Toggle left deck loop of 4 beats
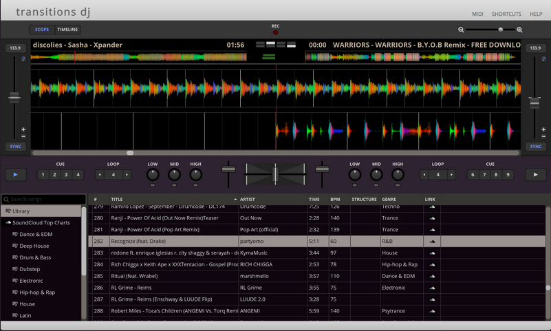551x331 pixels. pyautogui.click(x=113, y=175)
